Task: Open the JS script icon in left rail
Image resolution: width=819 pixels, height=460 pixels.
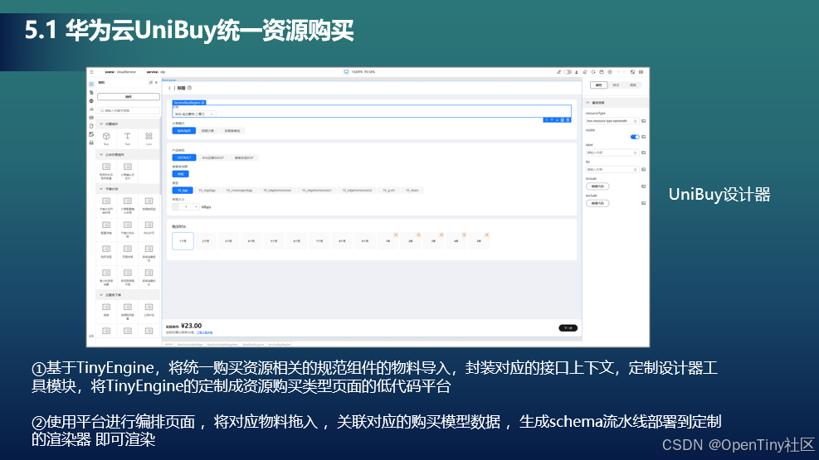Action: 91,109
